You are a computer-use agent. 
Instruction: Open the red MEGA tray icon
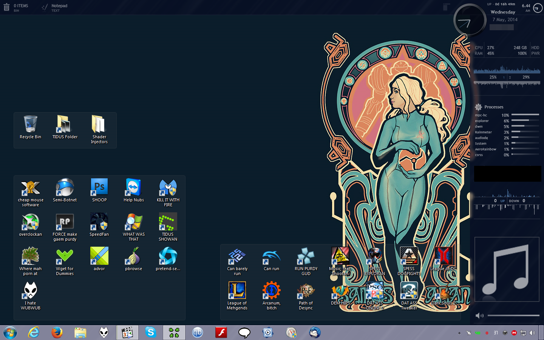click(514, 333)
